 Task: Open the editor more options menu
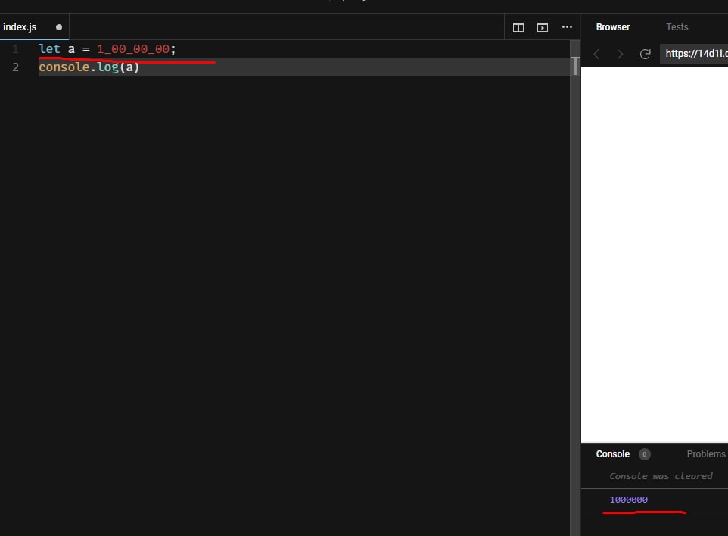(567, 27)
